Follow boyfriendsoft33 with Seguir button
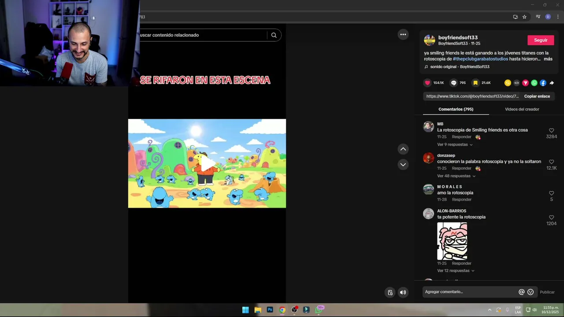Screen dimensions: 564x317 (541, 40)
